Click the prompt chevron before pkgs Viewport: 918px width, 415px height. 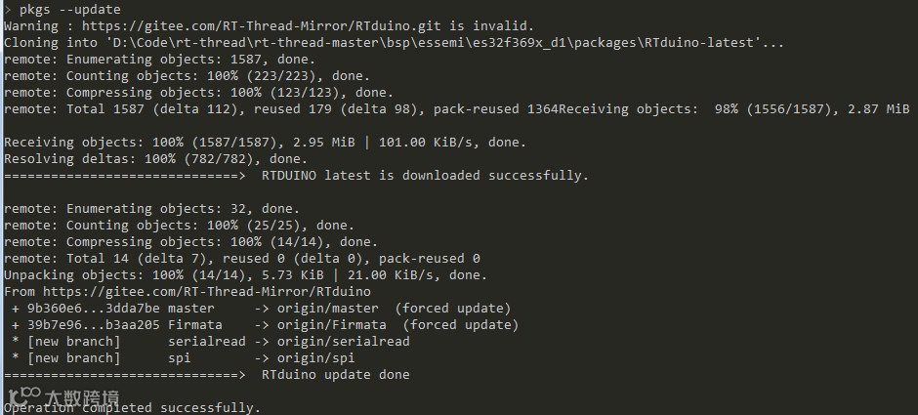point(8,10)
